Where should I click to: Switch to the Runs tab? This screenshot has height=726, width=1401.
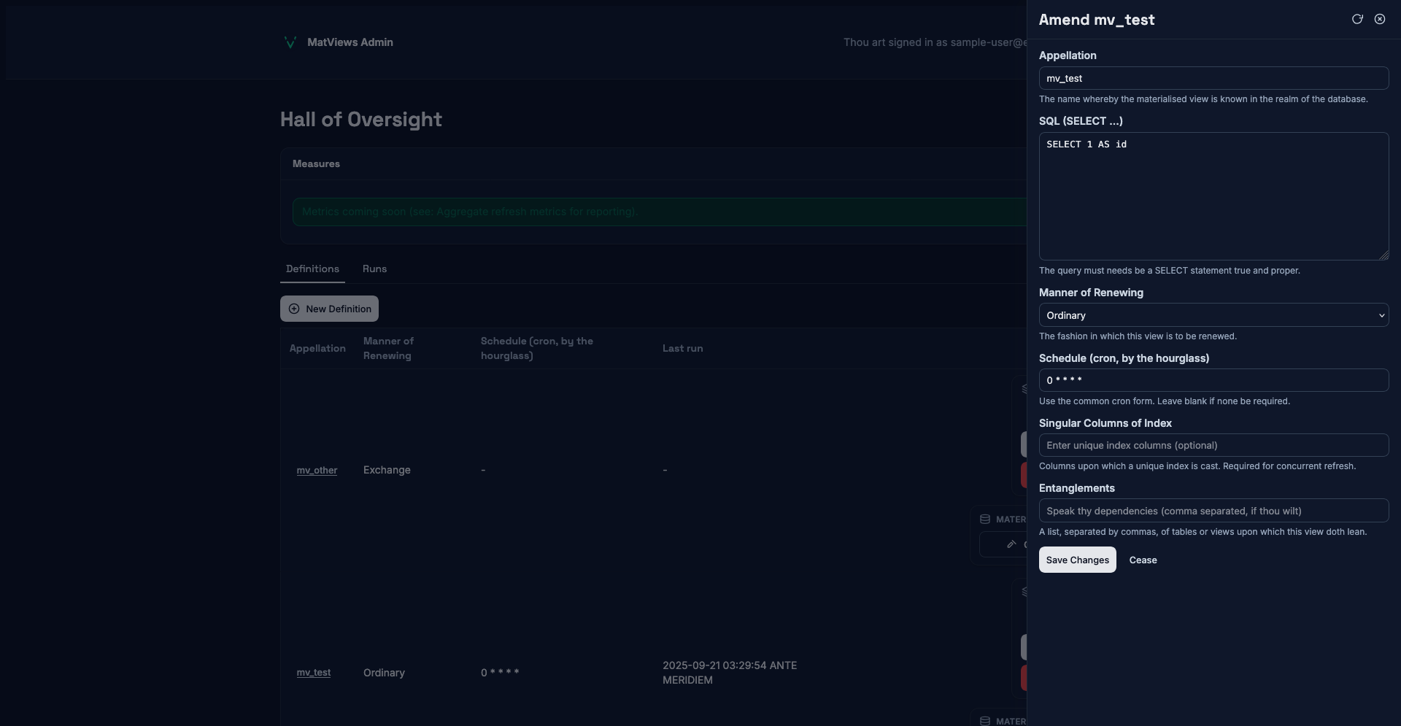tap(374, 269)
